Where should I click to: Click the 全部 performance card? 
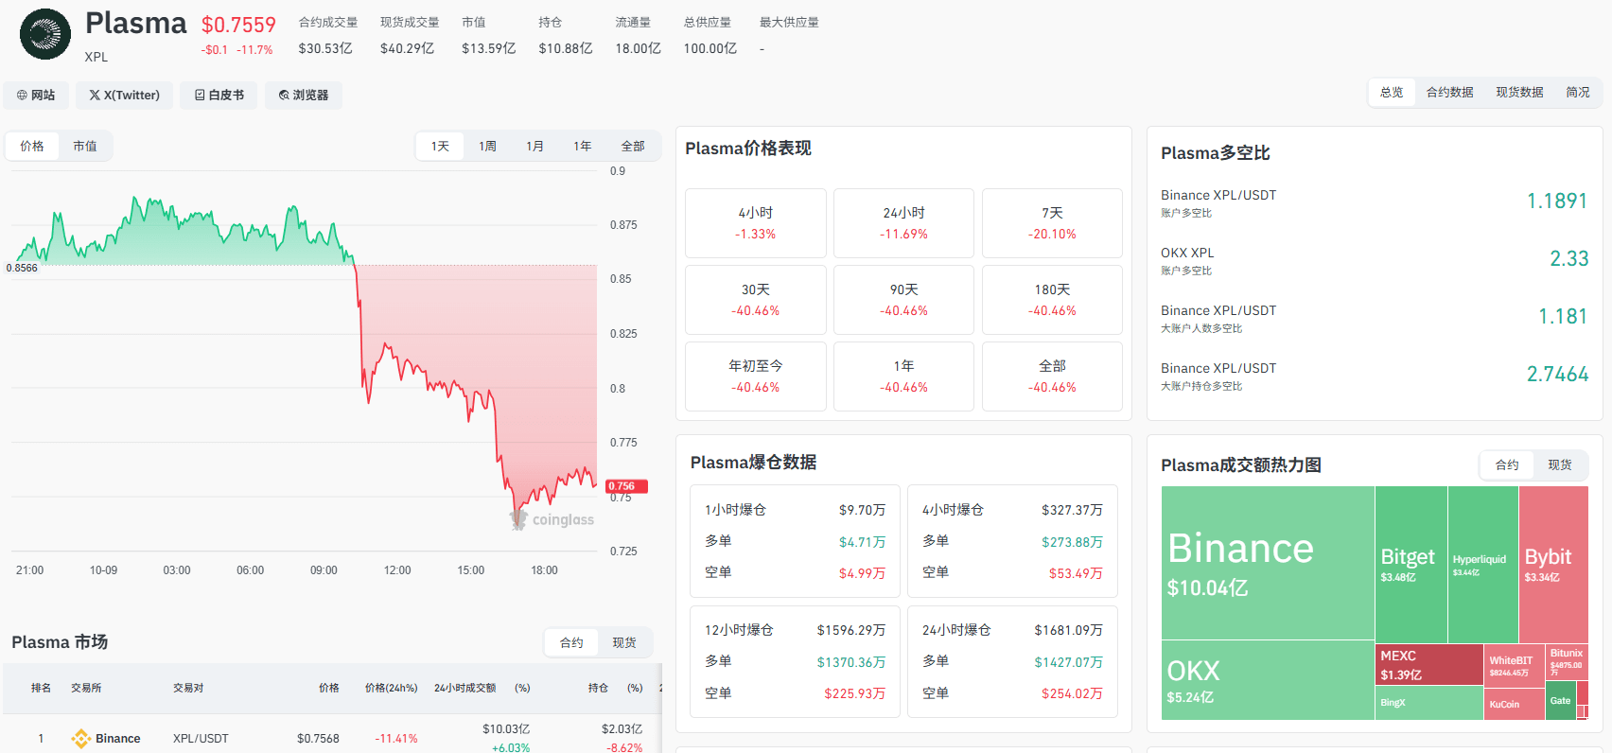coord(1052,376)
